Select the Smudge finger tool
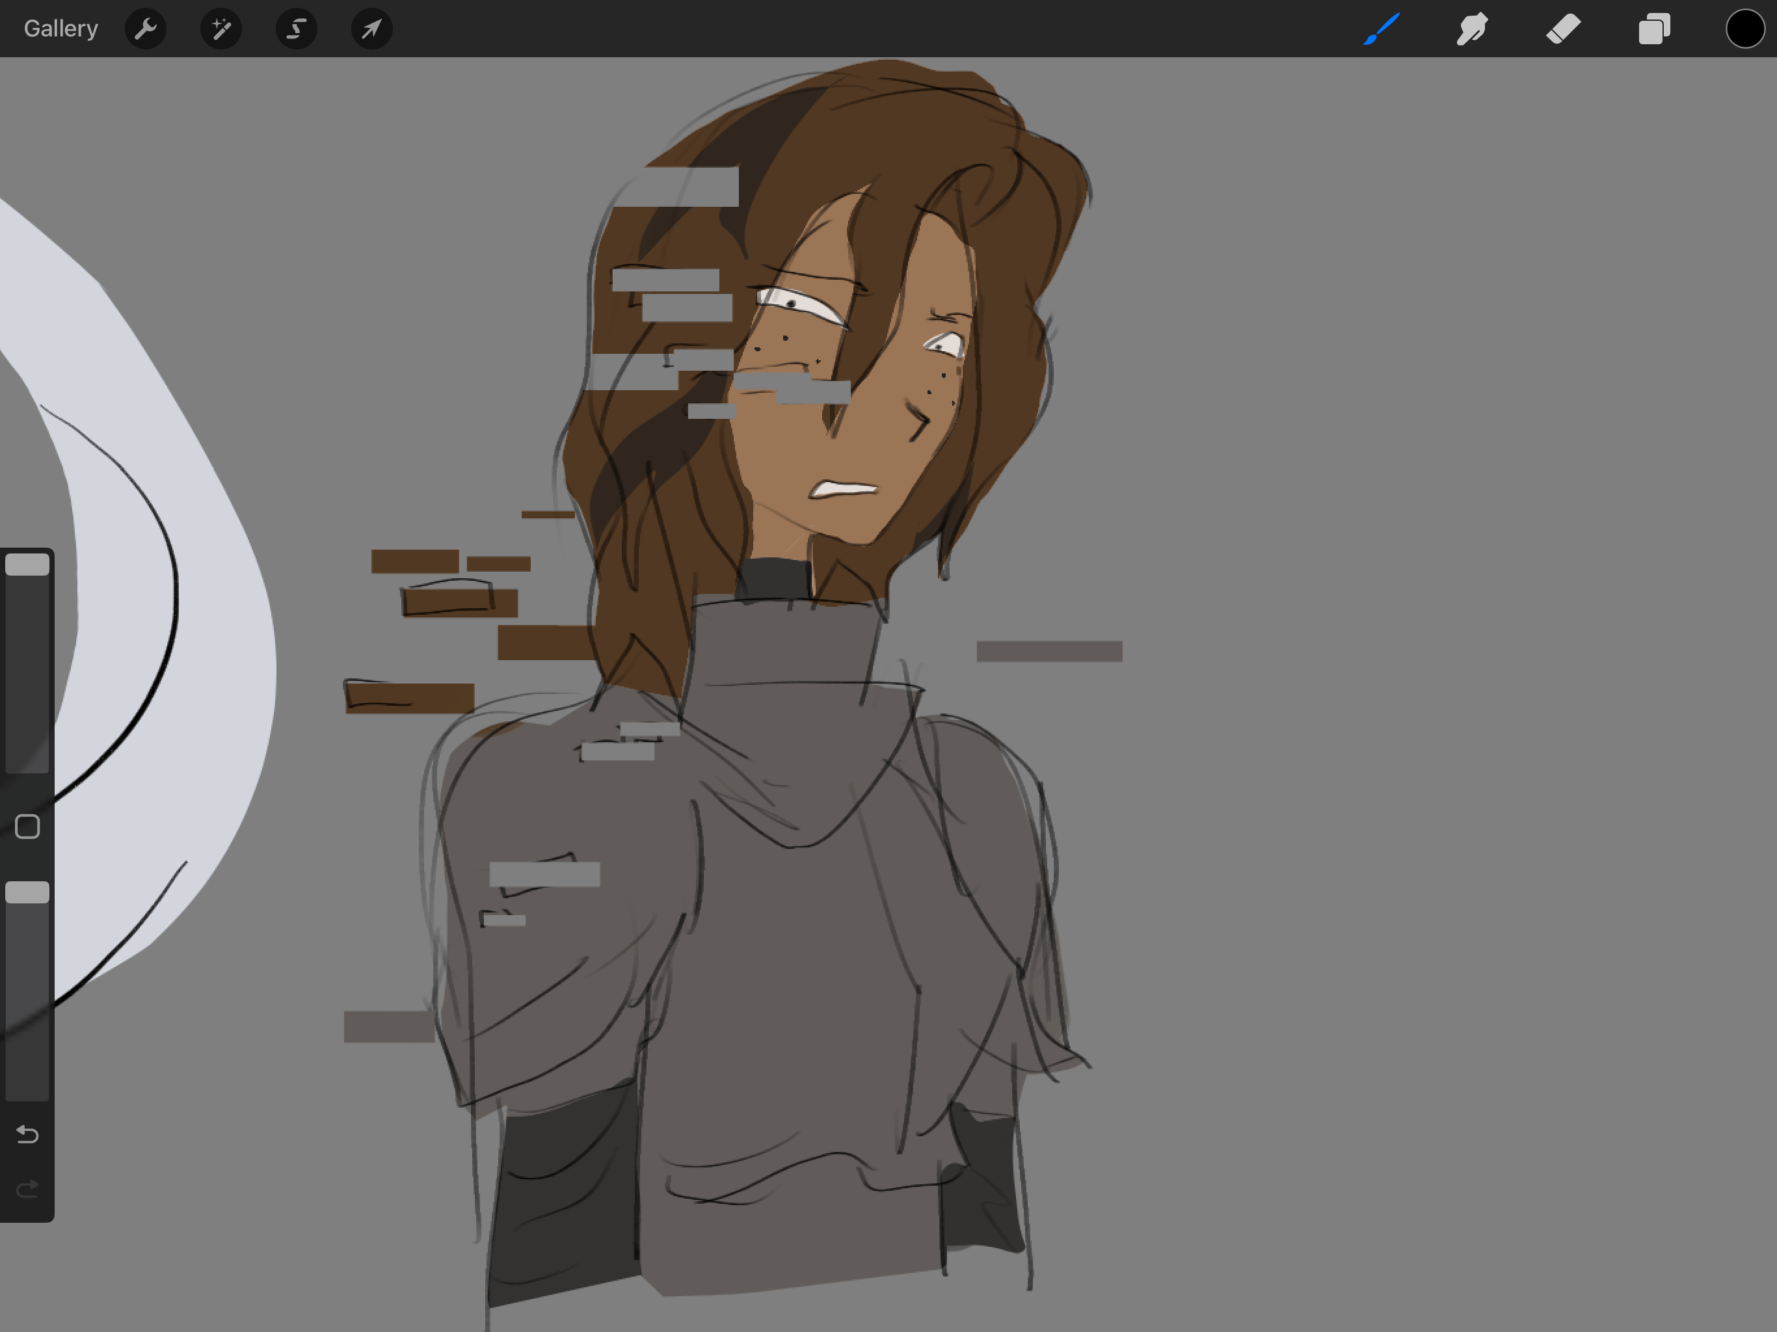The image size is (1777, 1332). (1472, 29)
